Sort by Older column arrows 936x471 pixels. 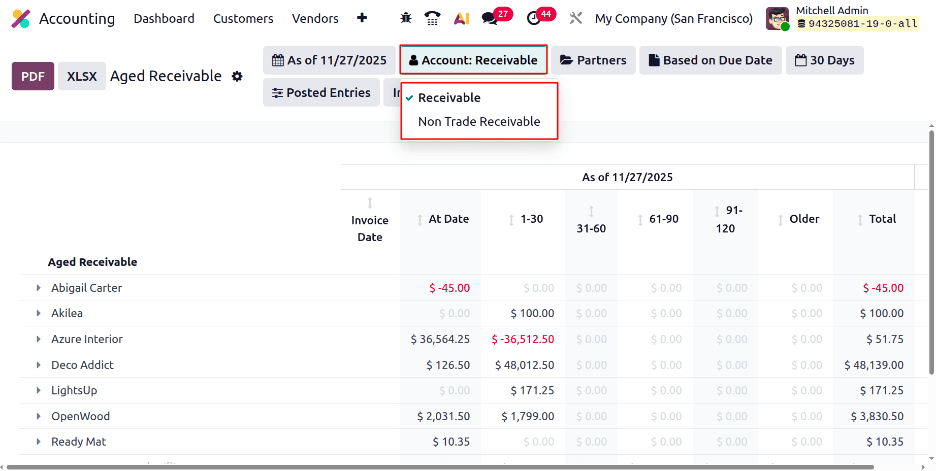click(780, 220)
